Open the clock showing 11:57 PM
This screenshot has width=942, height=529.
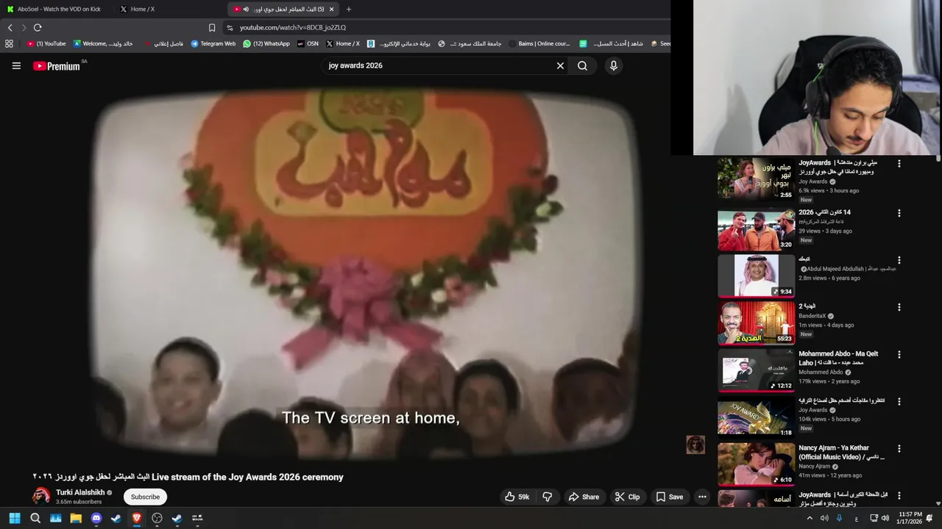point(910,518)
